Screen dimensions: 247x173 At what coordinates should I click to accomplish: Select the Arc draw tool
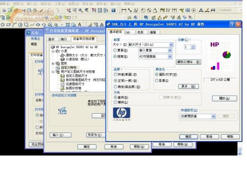pos(14,25)
